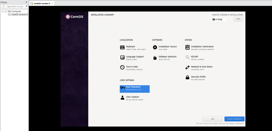Viewport: 272px width, 131px height.
Task: Click the Software Selection package icon
Action: [x=155, y=58]
